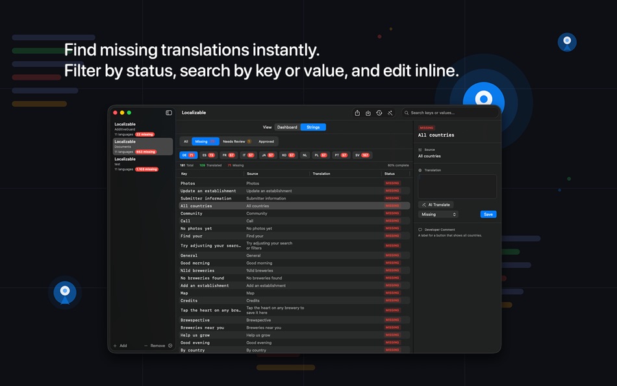Click the export share icon in toolbar
Screen dimensions: 617x386
click(x=357, y=113)
